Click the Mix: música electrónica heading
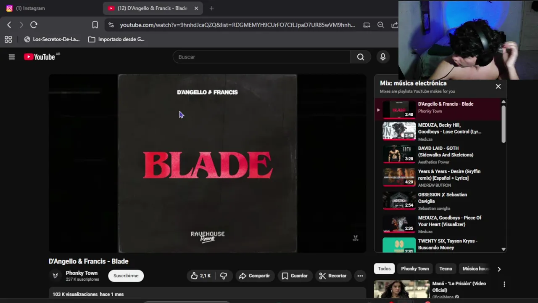This screenshot has width=538, height=303. point(413,83)
